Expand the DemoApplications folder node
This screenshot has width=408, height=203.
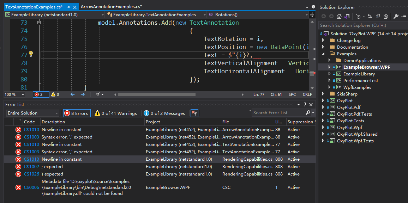(329, 60)
